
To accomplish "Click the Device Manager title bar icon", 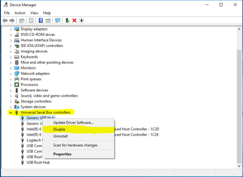I will click(x=6, y=5).
